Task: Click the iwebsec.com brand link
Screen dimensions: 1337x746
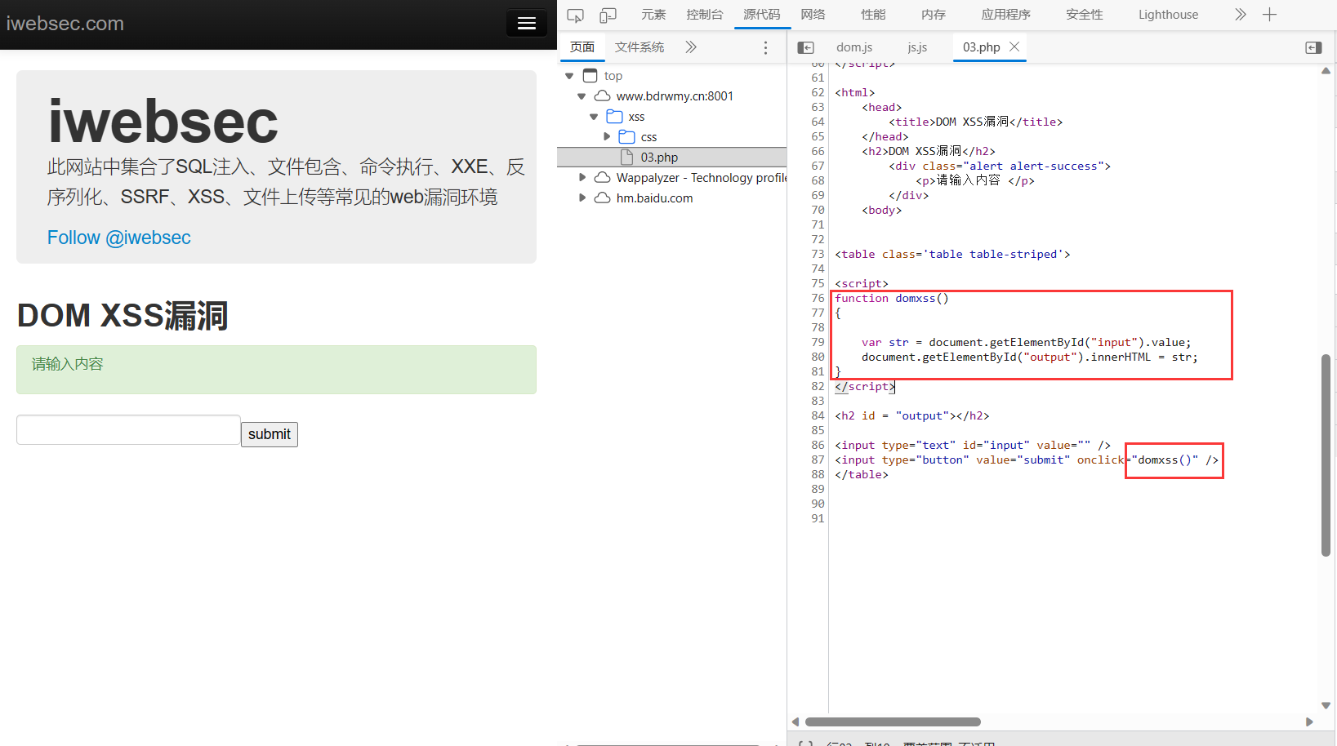Action: click(65, 24)
